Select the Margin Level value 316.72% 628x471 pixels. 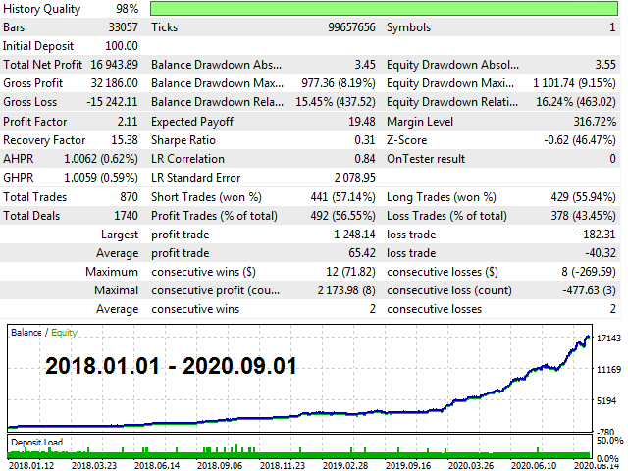tap(593, 121)
